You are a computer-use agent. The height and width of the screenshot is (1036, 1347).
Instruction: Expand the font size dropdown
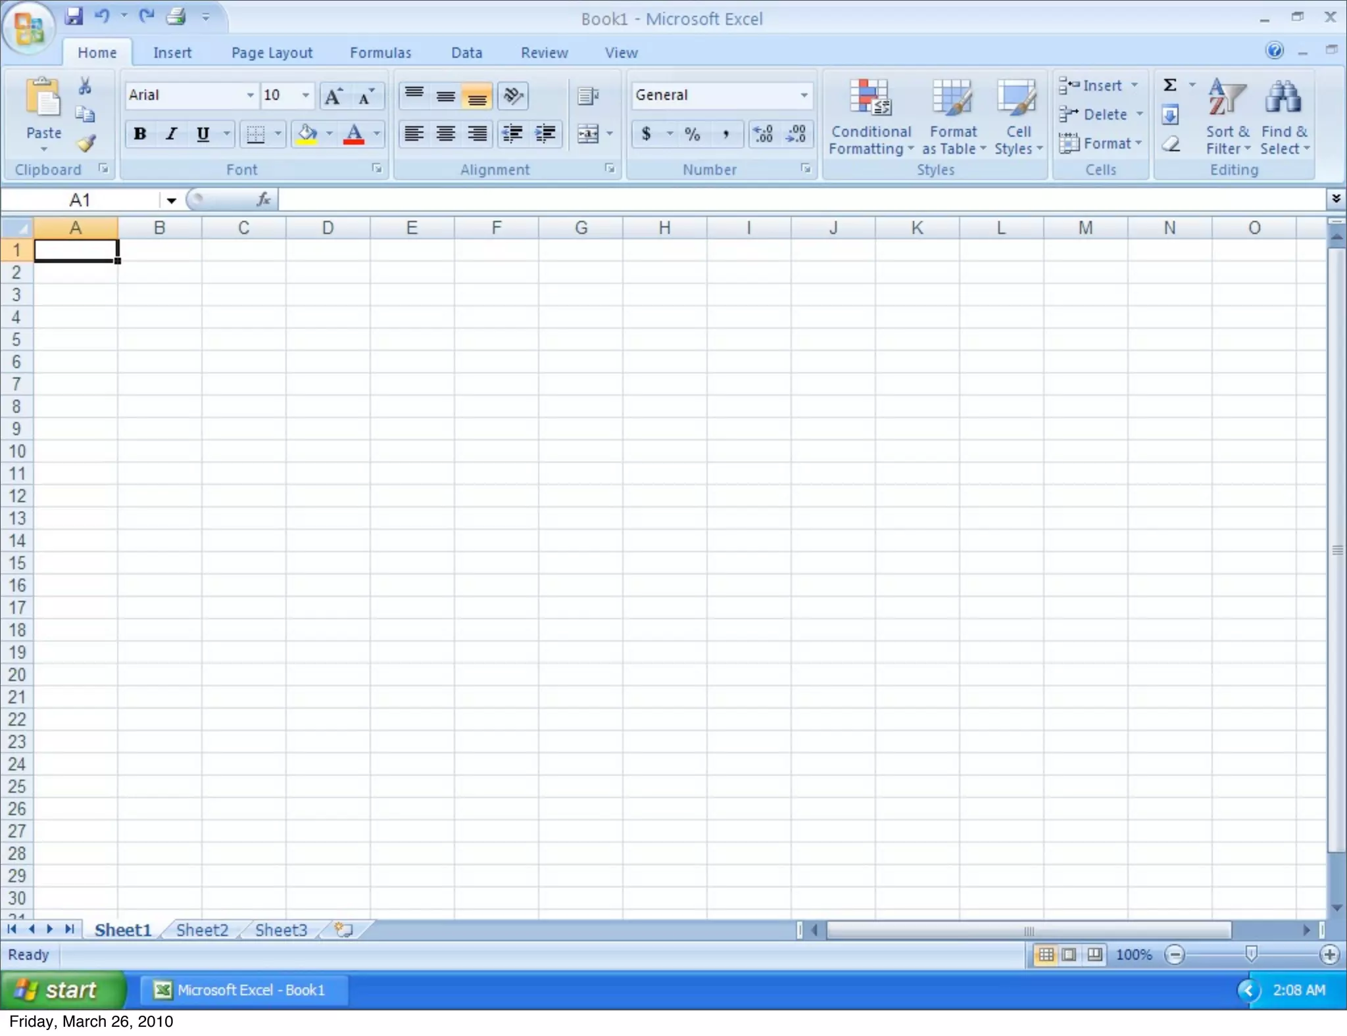coord(305,95)
